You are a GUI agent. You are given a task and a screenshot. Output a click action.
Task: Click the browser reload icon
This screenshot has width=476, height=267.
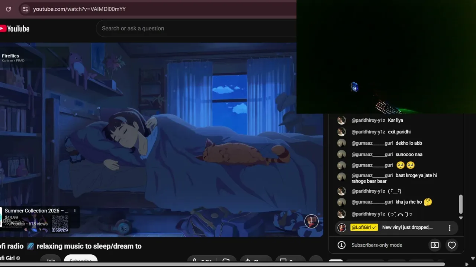click(x=8, y=9)
